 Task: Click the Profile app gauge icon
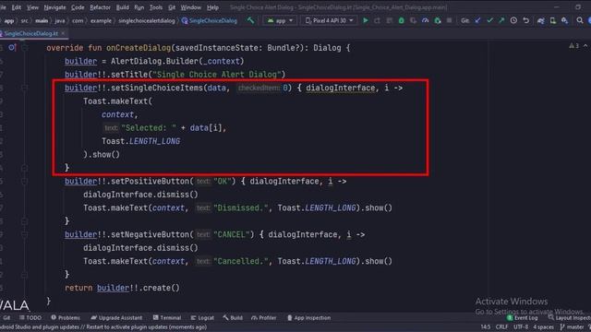click(425, 20)
